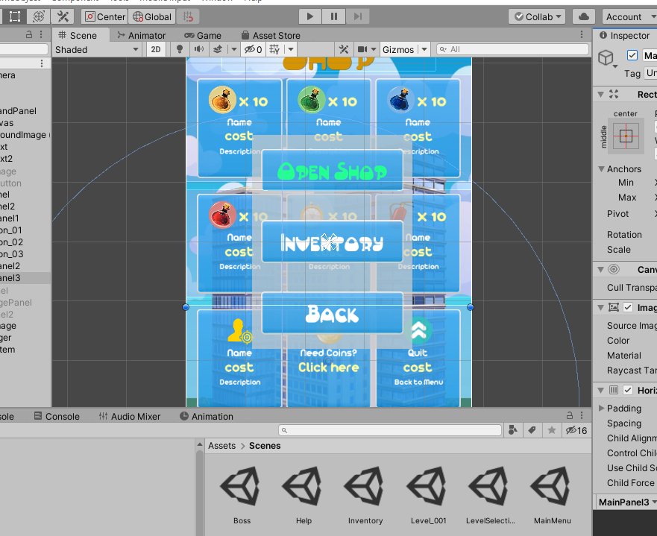Open the Account dropdown

(629, 16)
